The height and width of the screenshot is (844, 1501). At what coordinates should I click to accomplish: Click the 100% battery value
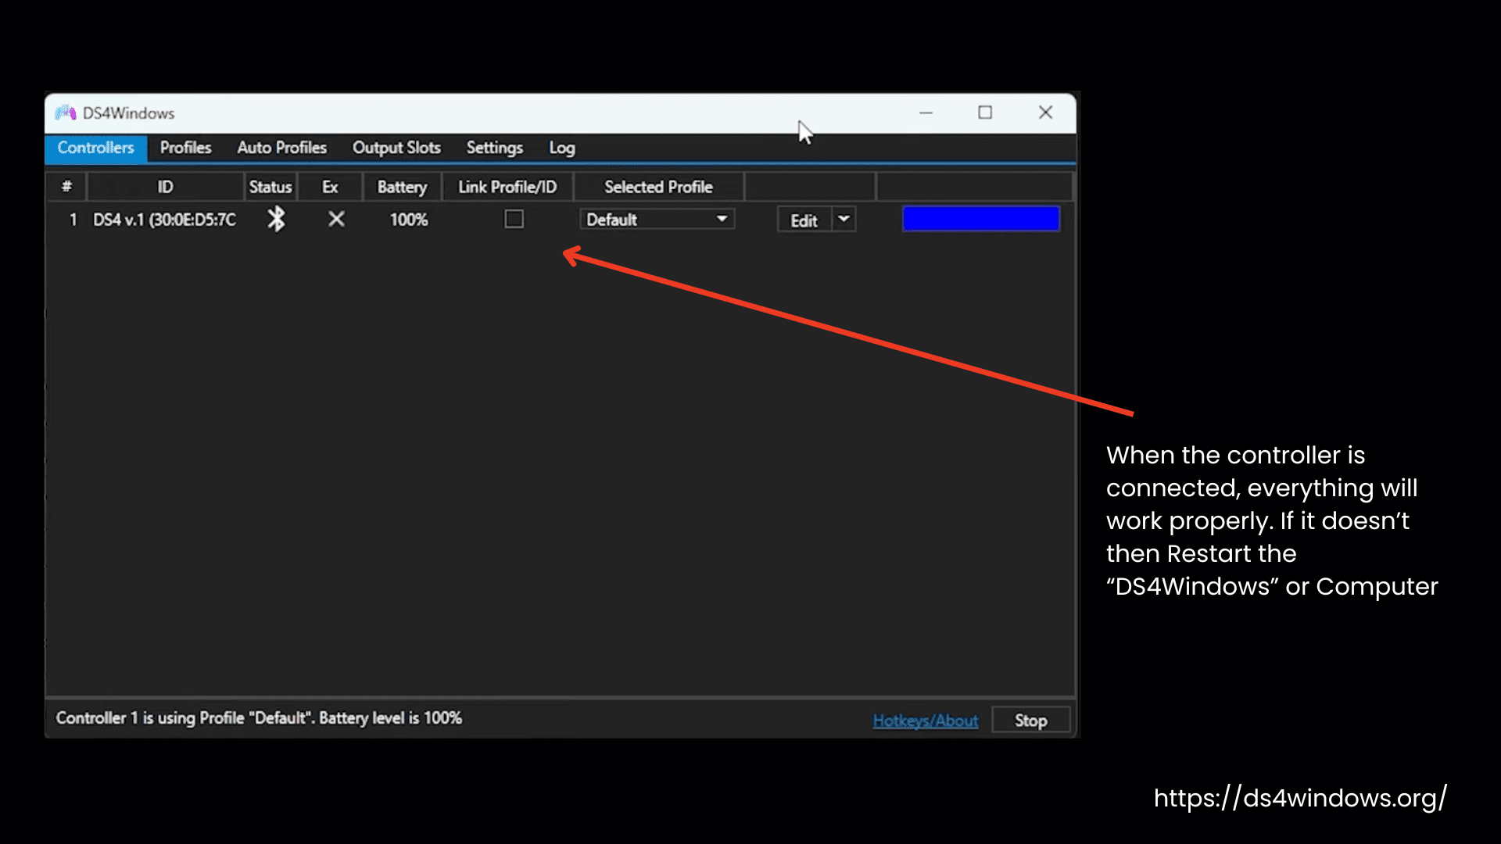click(409, 220)
